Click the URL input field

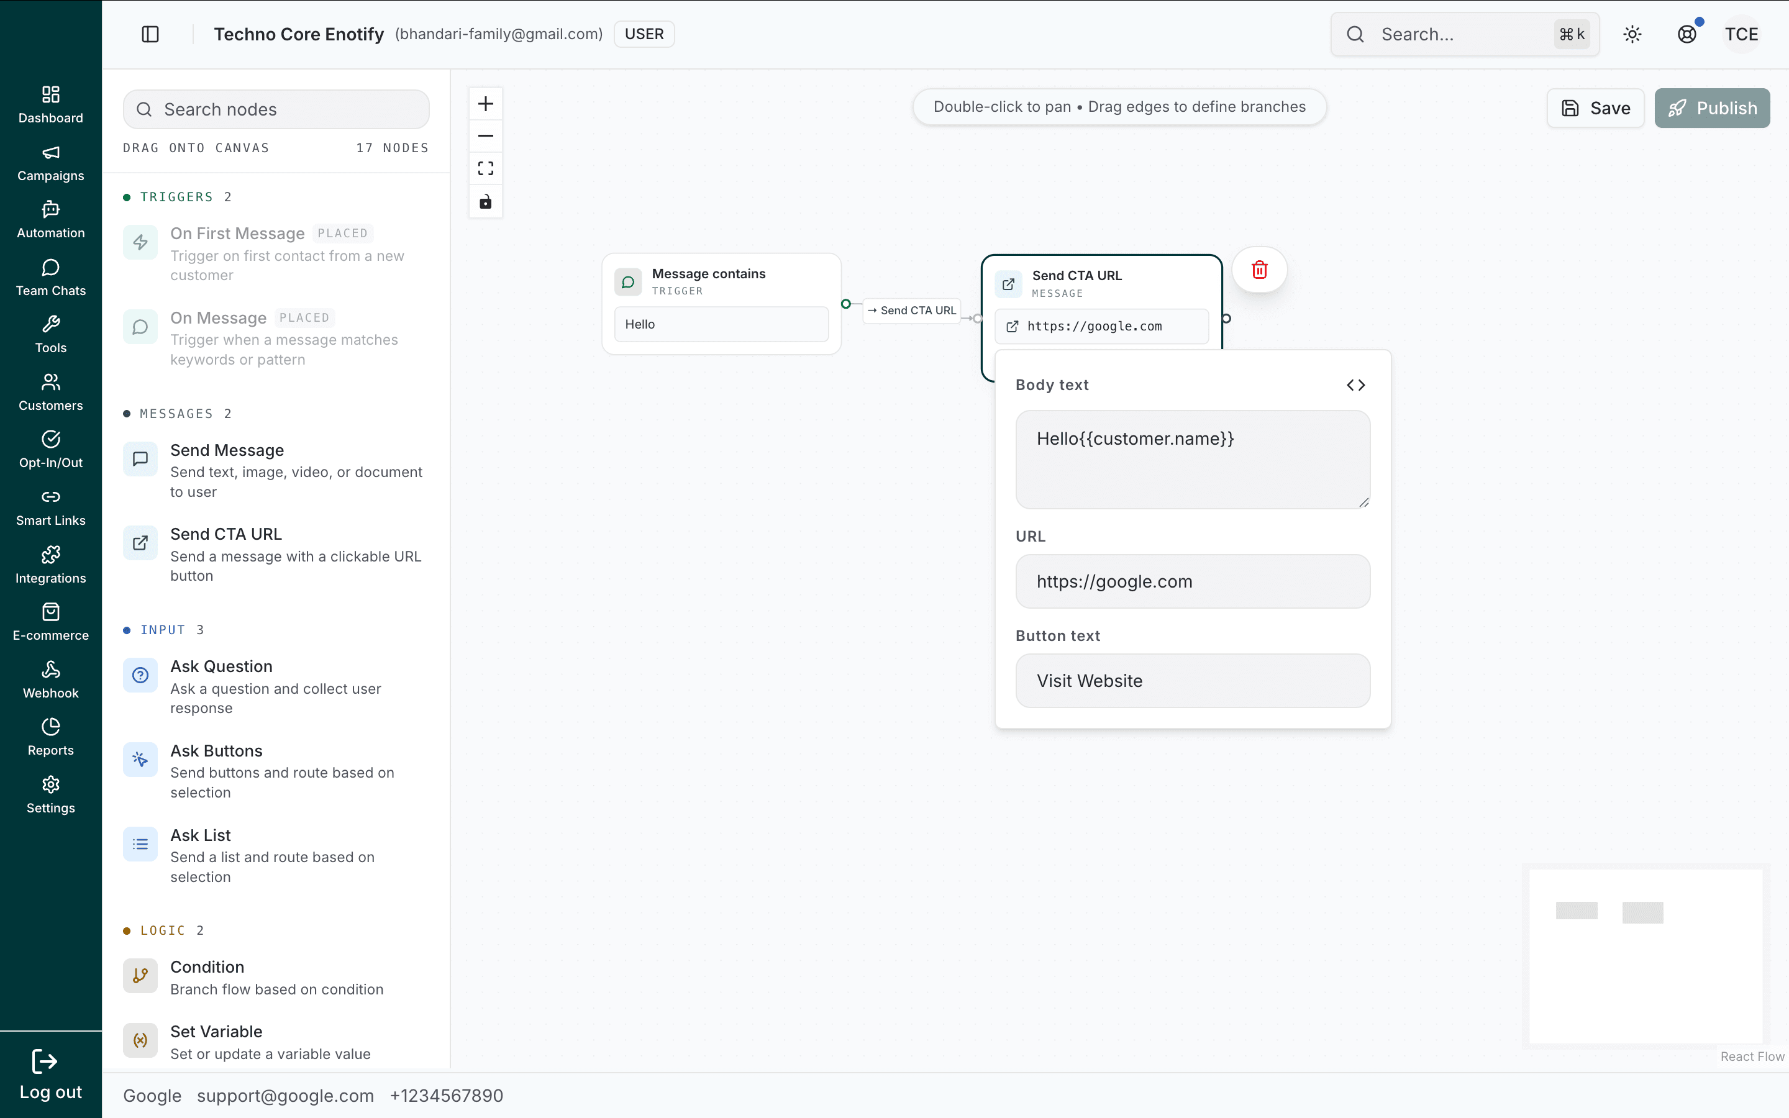(x=1193, y=581)
